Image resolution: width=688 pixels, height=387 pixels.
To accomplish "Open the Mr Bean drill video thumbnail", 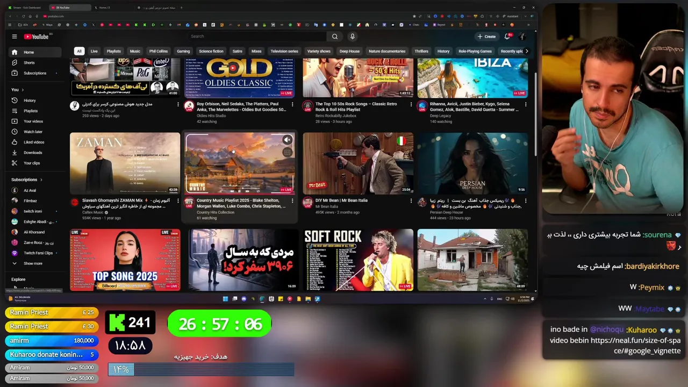I will (x=358, y=163).
